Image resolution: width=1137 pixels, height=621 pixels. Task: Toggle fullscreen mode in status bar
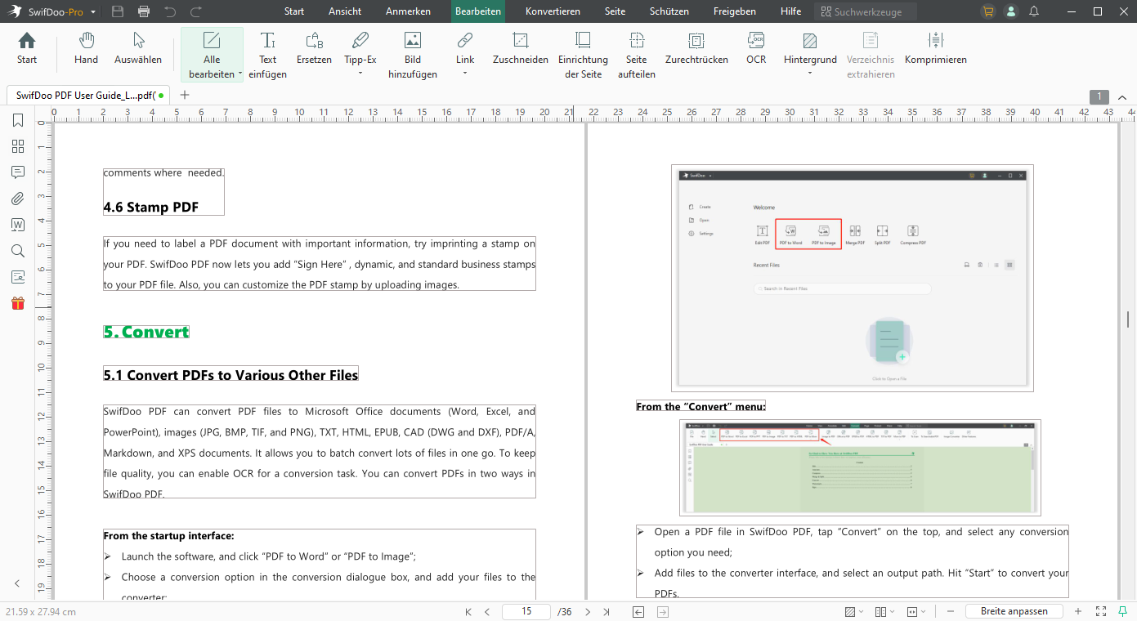1101,611
